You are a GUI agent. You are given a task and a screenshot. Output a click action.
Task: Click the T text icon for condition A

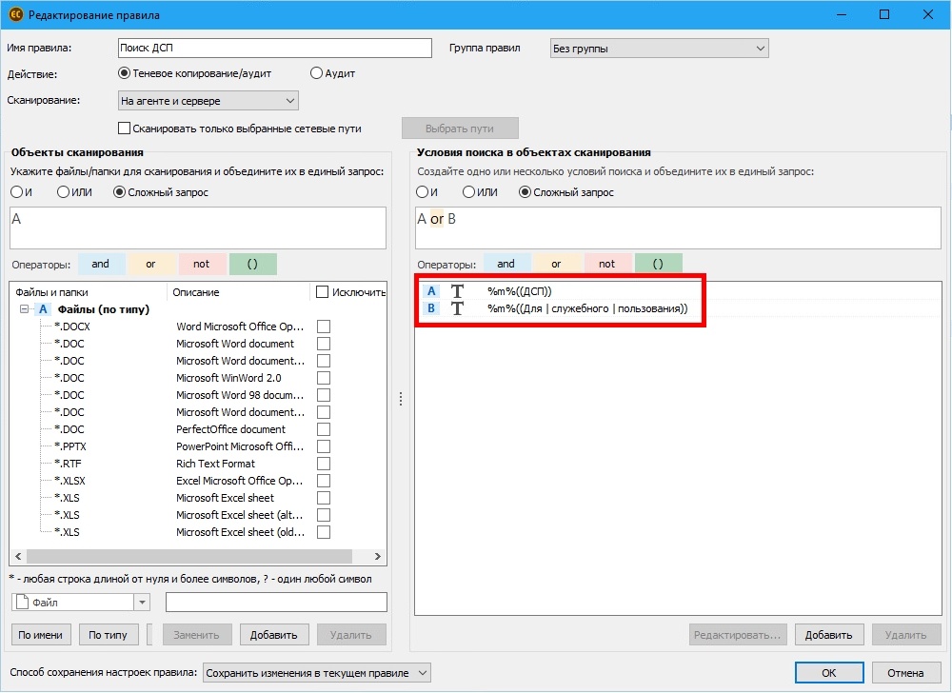457,291
